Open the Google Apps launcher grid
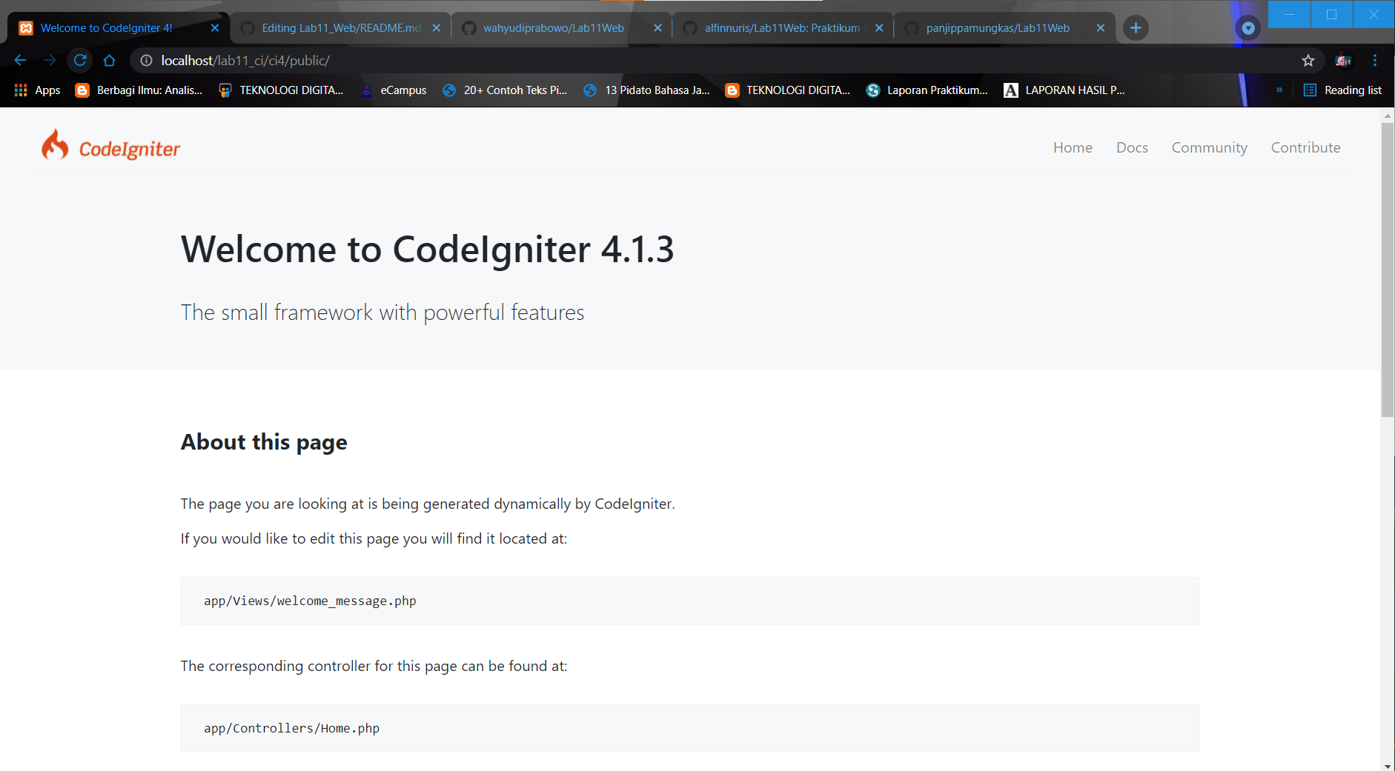The height and width of the screenshot is (771, 1395). 20,90
